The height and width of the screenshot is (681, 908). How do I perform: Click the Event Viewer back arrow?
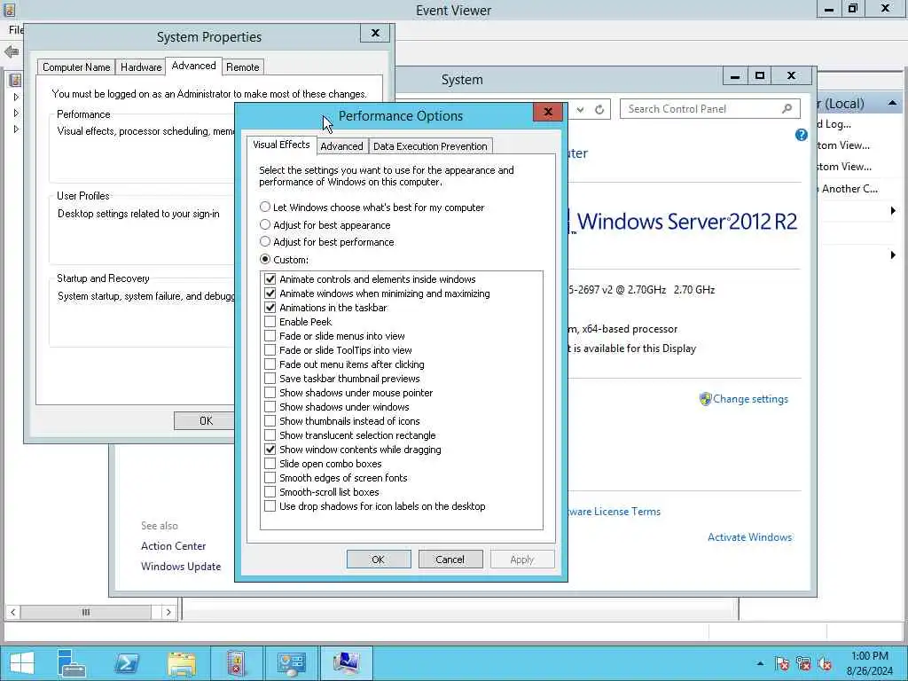pos(12,51)
